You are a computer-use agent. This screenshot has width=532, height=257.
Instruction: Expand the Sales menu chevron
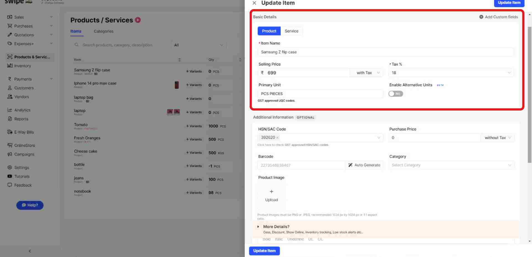click(x=51, y=17)
